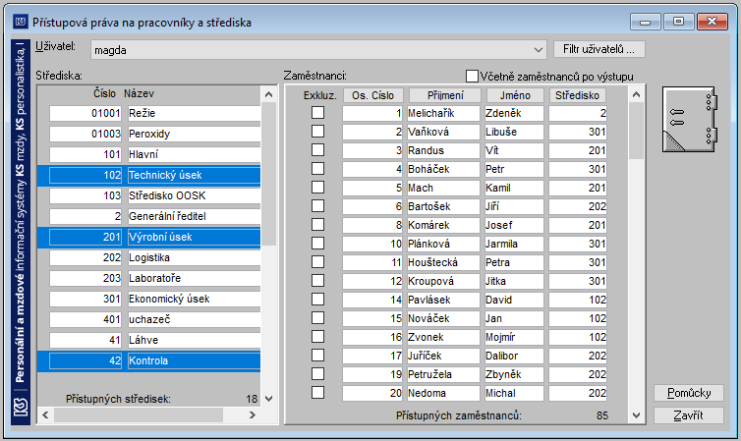
Task: Click the notebook organizer icon
Action: [690, 119]
